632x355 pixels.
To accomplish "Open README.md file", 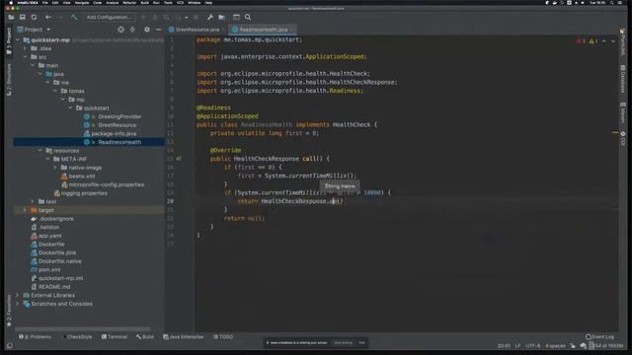I will point(54,287).
